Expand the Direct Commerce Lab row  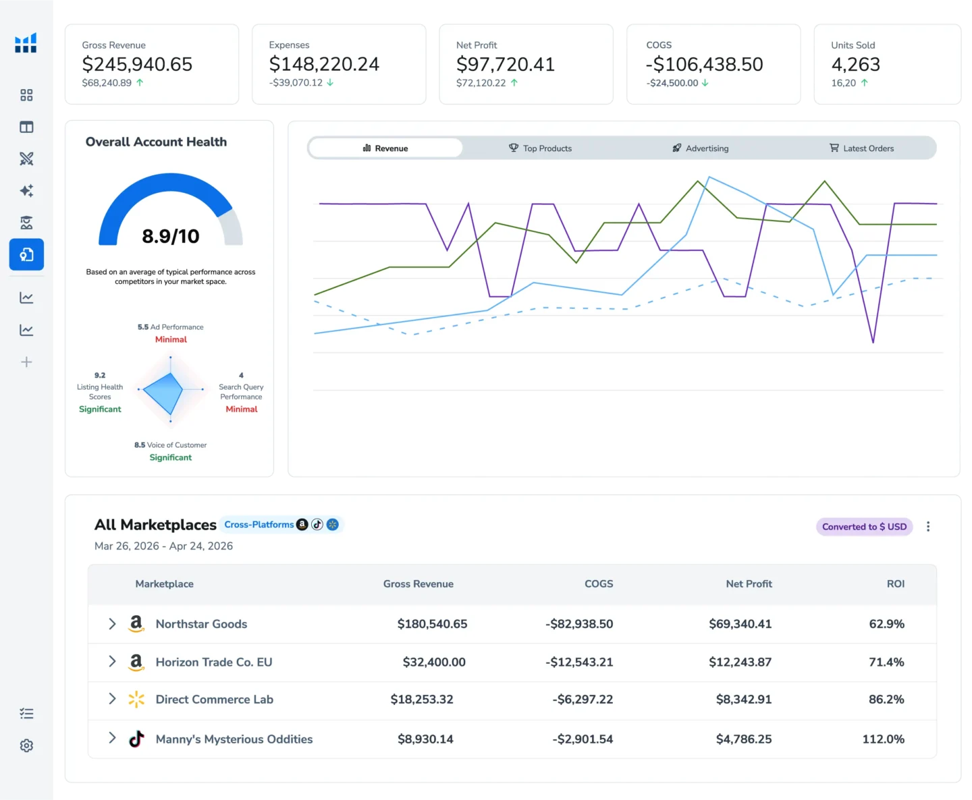tap(112, 699)
